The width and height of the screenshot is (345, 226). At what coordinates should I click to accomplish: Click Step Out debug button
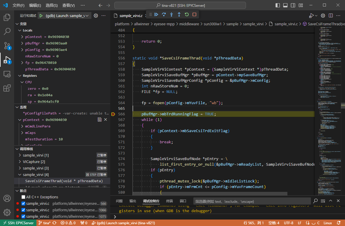click(x=179, y=14)
